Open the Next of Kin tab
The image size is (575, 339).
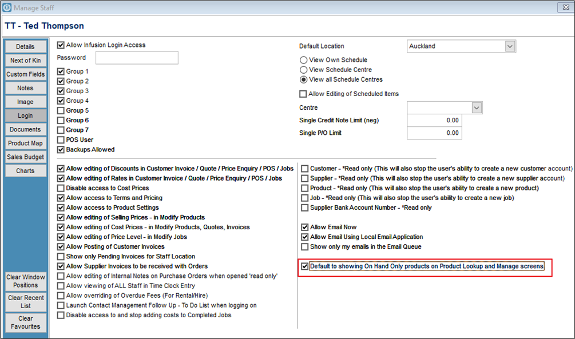pos(25,61)
